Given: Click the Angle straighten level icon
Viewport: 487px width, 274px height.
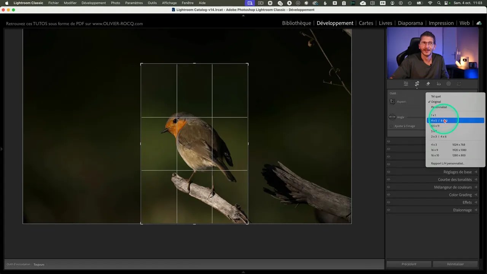Looking at the screenshot, I should (392, 117).
